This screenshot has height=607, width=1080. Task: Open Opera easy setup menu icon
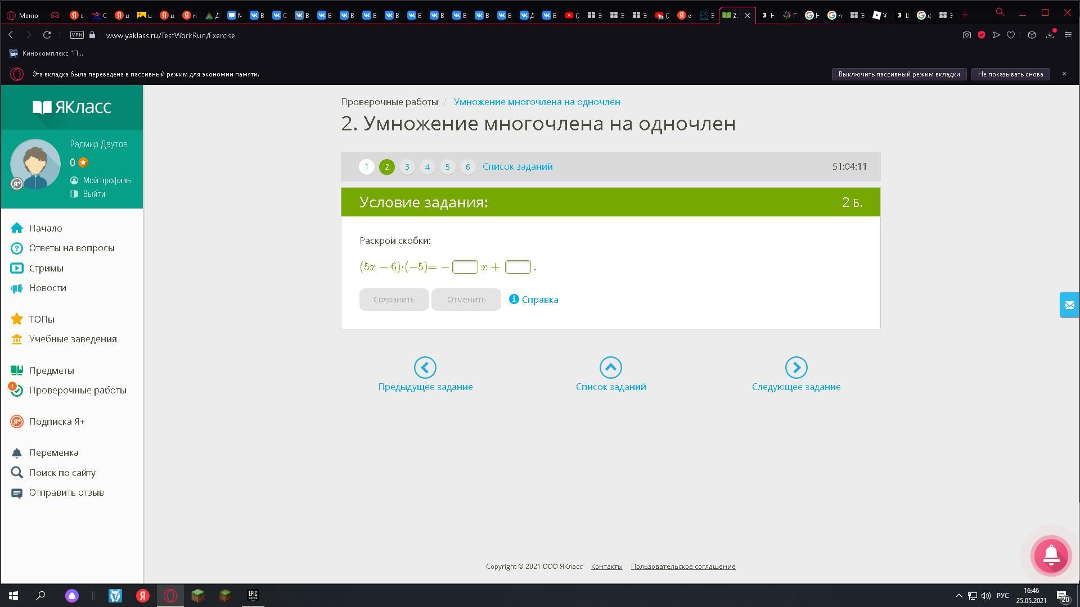pyautogui.click(x=1068, y=35)
